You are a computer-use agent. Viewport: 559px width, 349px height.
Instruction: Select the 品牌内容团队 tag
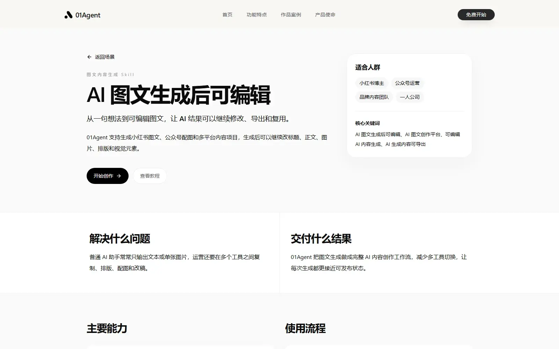pyautogui.click(x=374, y=97)
